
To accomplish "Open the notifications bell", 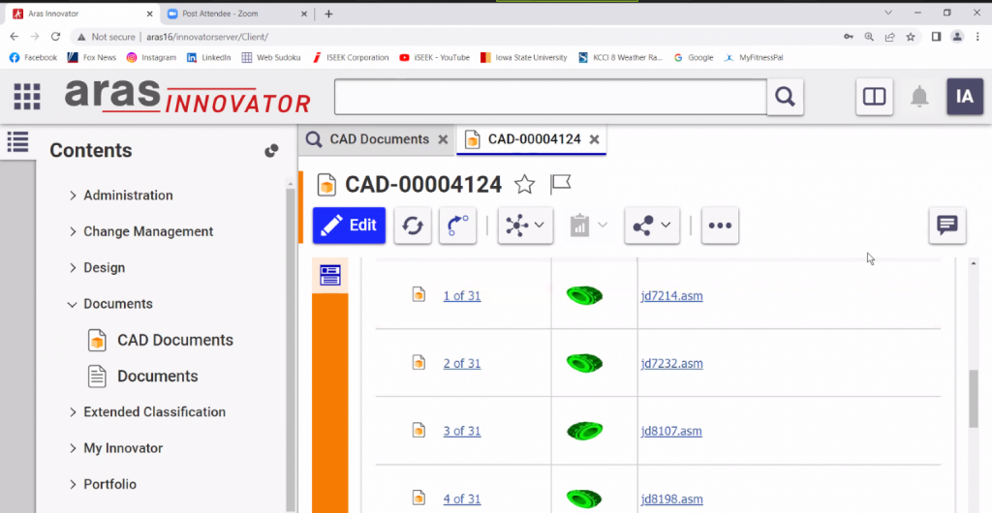I will [919, 97].
